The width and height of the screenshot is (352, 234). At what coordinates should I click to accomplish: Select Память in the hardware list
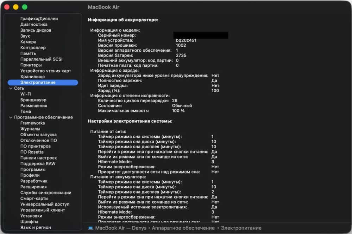pyautogui.click(x=28, y=53)
